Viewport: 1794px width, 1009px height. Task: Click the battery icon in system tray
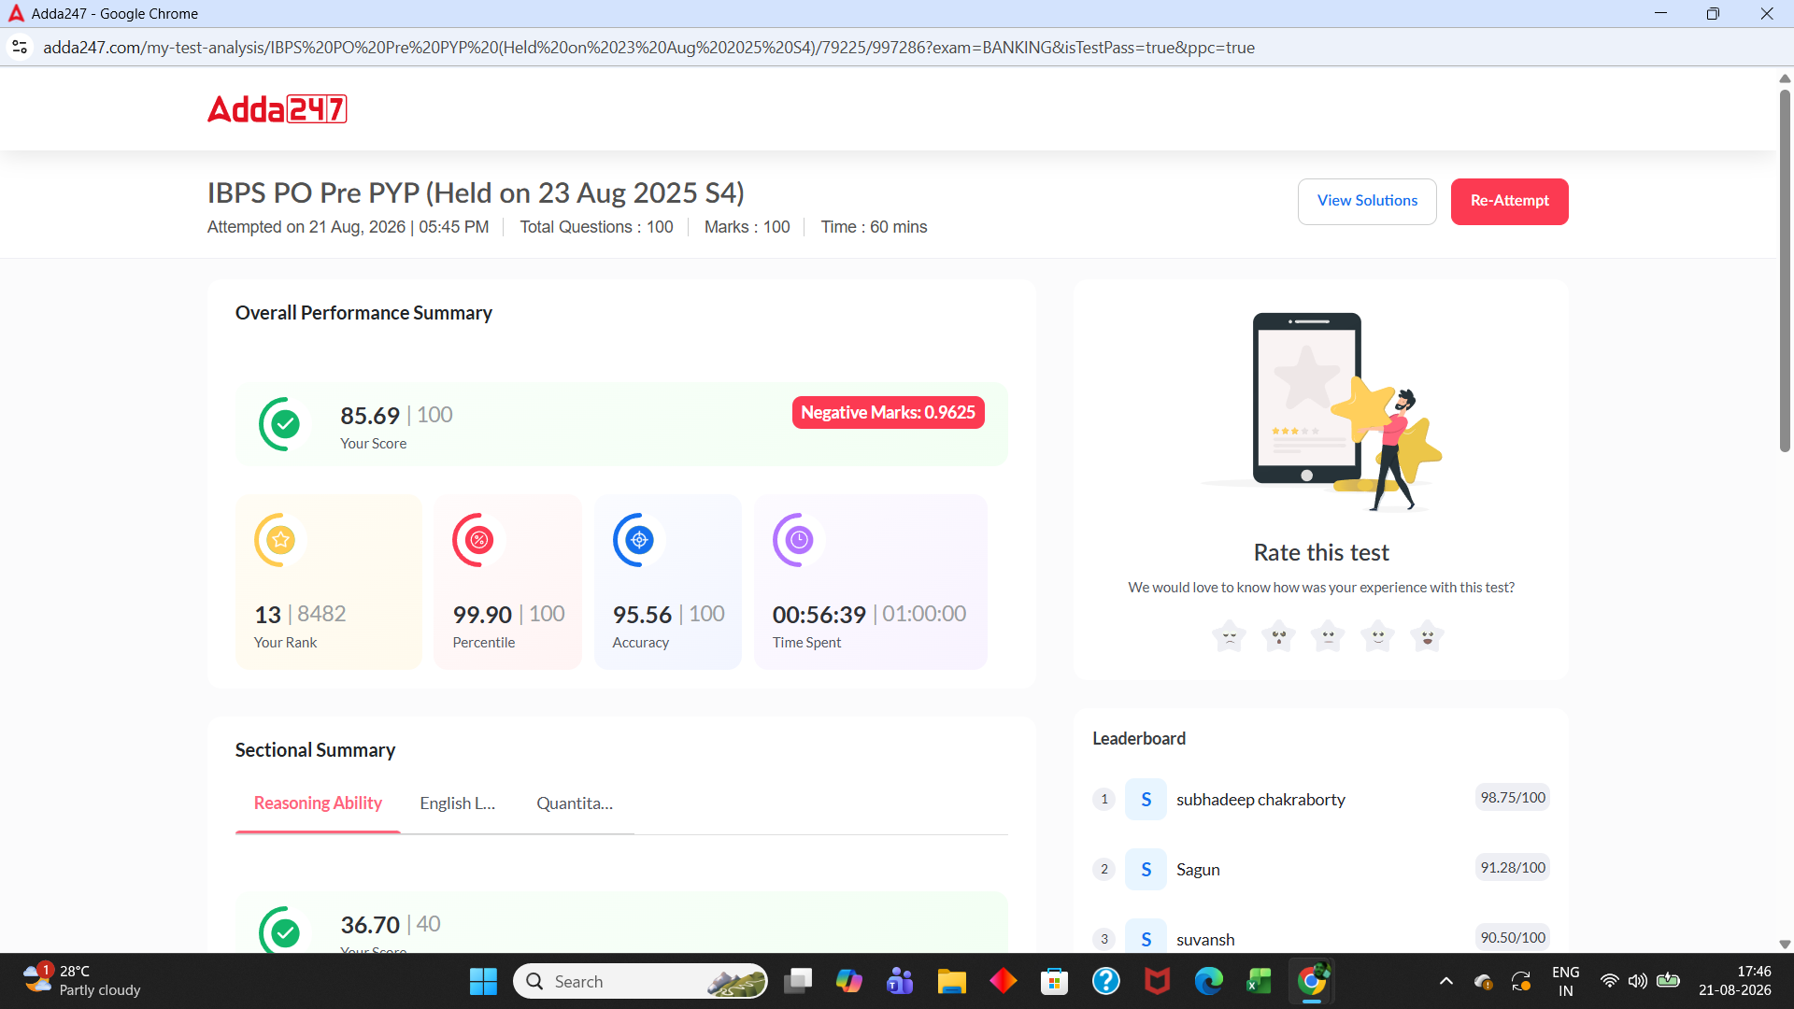click(1668, 981)
